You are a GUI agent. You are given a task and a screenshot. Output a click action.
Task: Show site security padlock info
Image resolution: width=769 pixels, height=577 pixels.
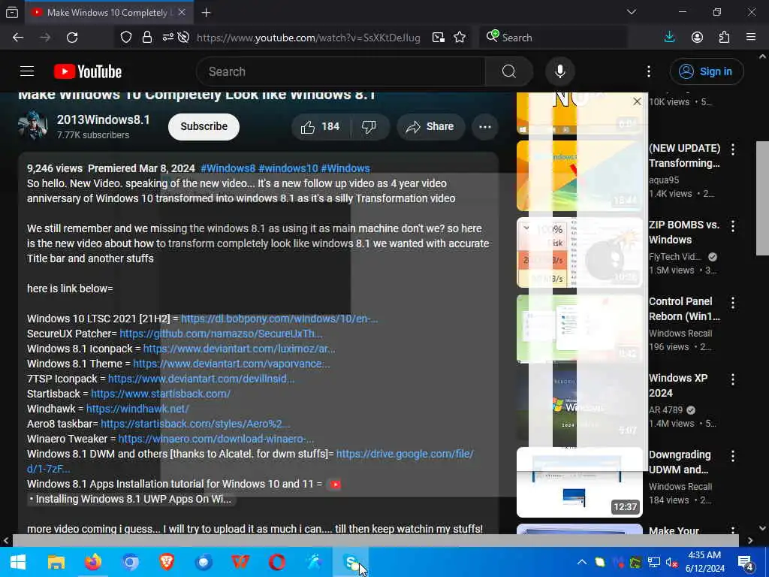coord(147,38)
